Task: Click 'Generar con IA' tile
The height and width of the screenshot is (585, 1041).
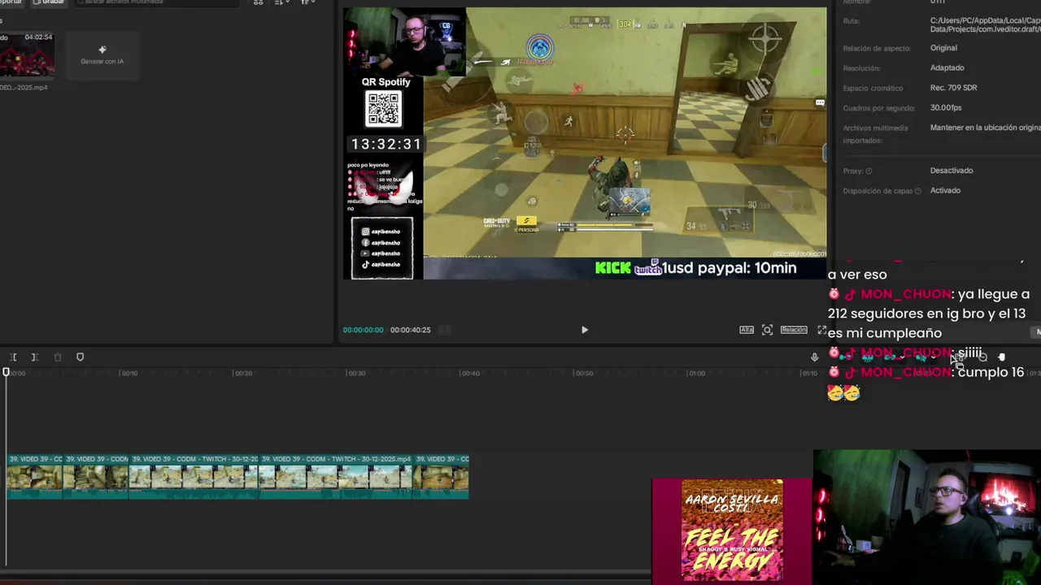Action: tap(102, 56)
